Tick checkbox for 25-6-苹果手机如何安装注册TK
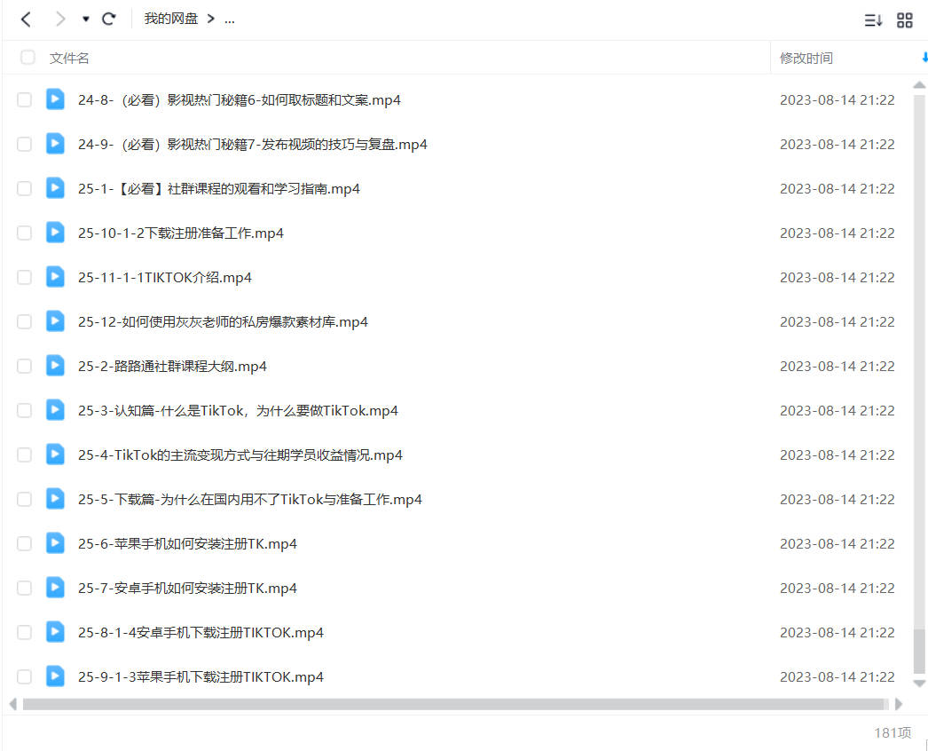 click(24, 543)
